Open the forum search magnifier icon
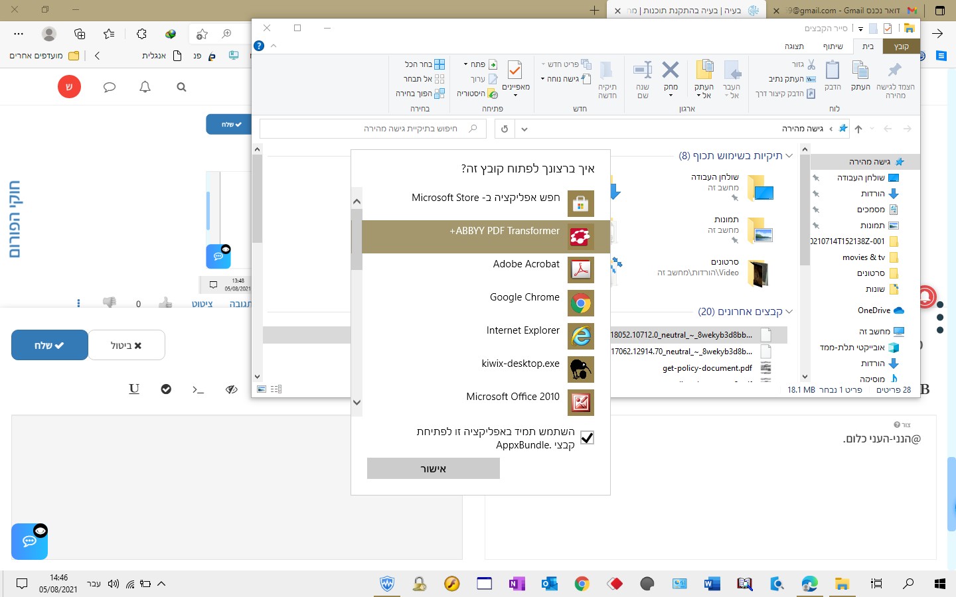The width and height of the screenshot is (956, 597). coord(181,87)
